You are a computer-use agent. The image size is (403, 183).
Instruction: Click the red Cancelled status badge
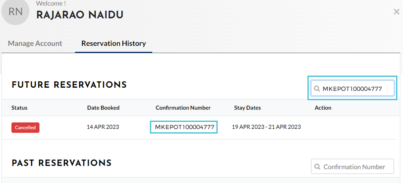point(25,127)
